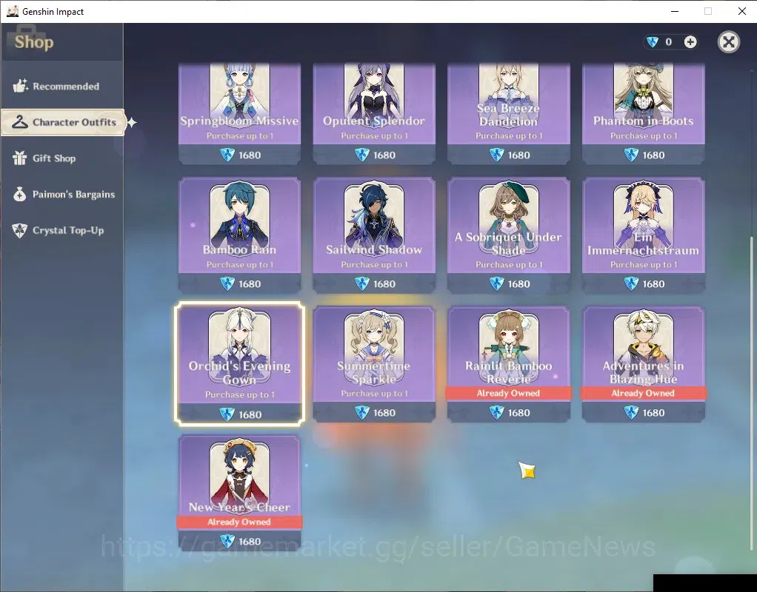
Task: Add Genesis Crystals with plus button
Action: point(690,42)
